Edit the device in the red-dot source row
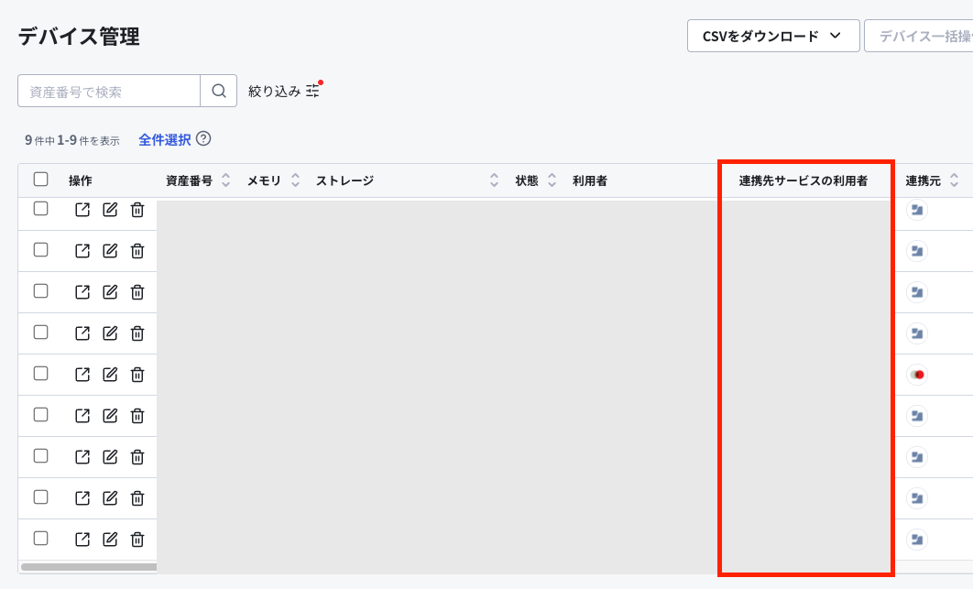This screenshot has height=589, width=973. pos(110,375)
